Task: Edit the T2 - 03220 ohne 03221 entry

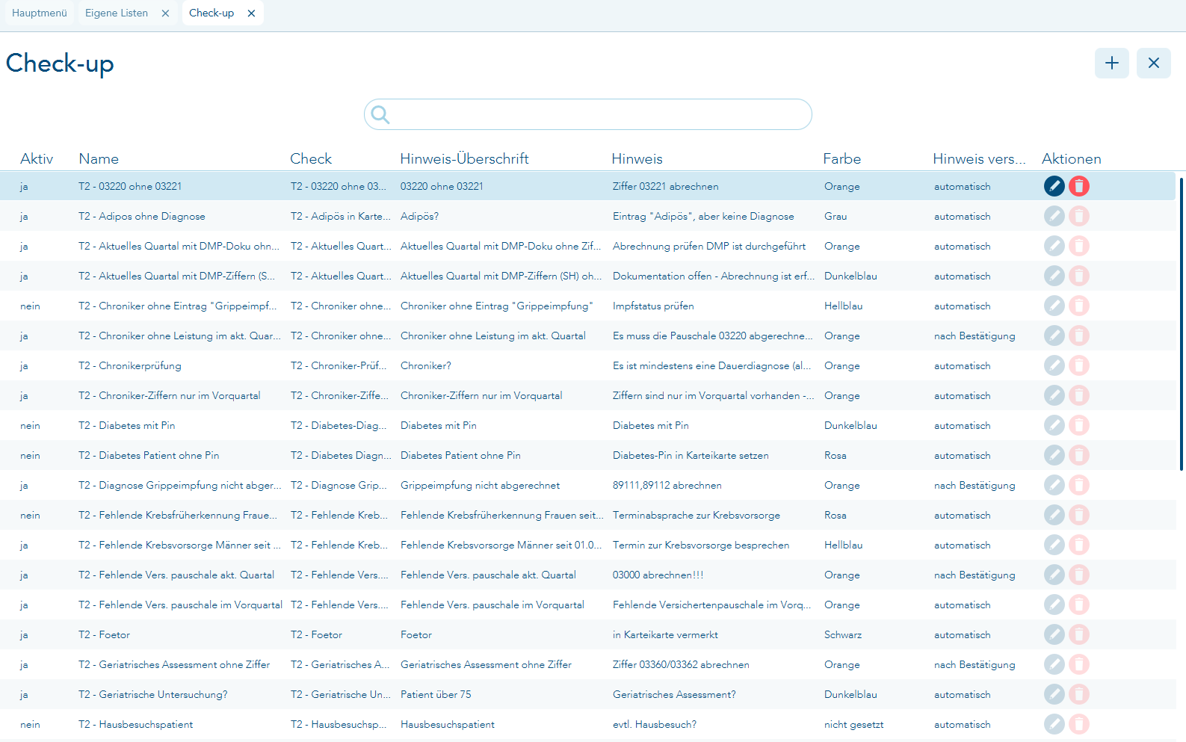Action: [x=1054, y=186]
